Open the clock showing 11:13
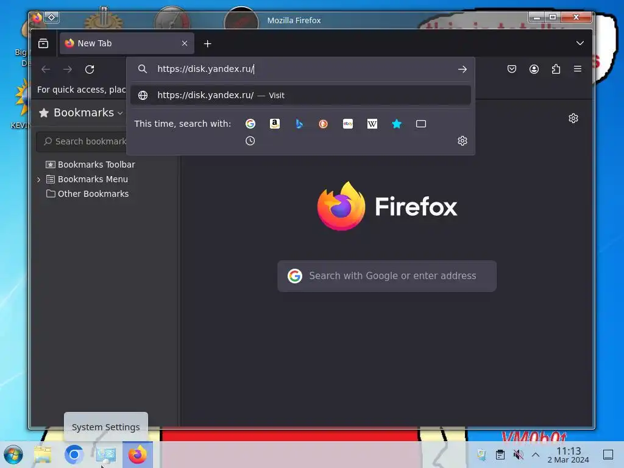The height and width of the screenshot is (468, 624). pyautogui.click(x=569, y=455)
